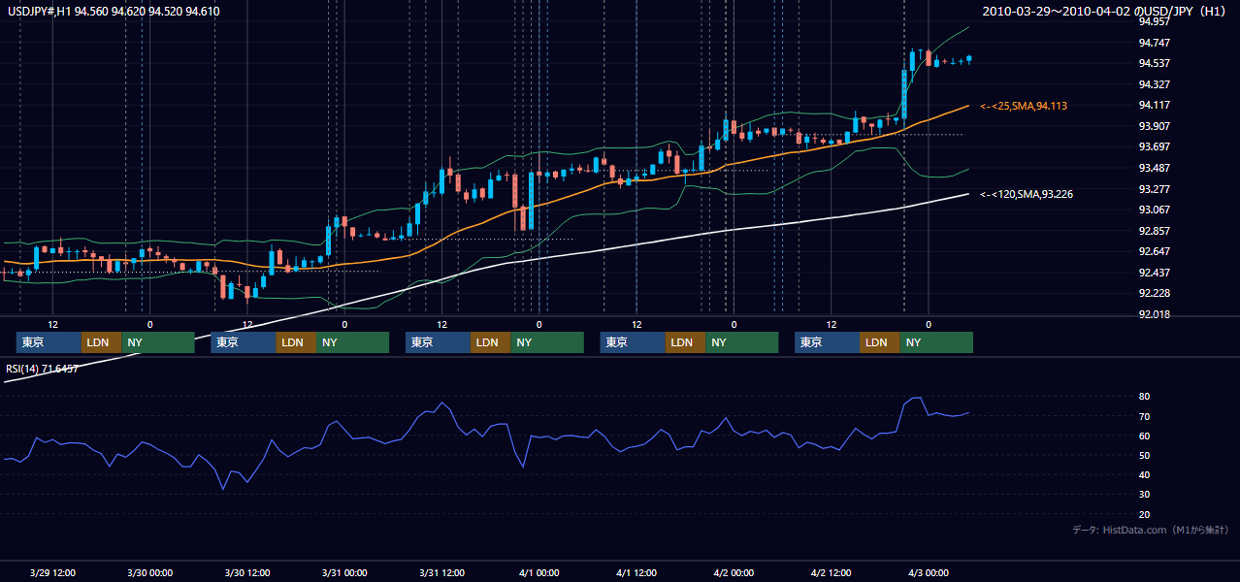Click the 93.277 price axis value
Screen dimensions: 1240x582
click(1153, 189)
